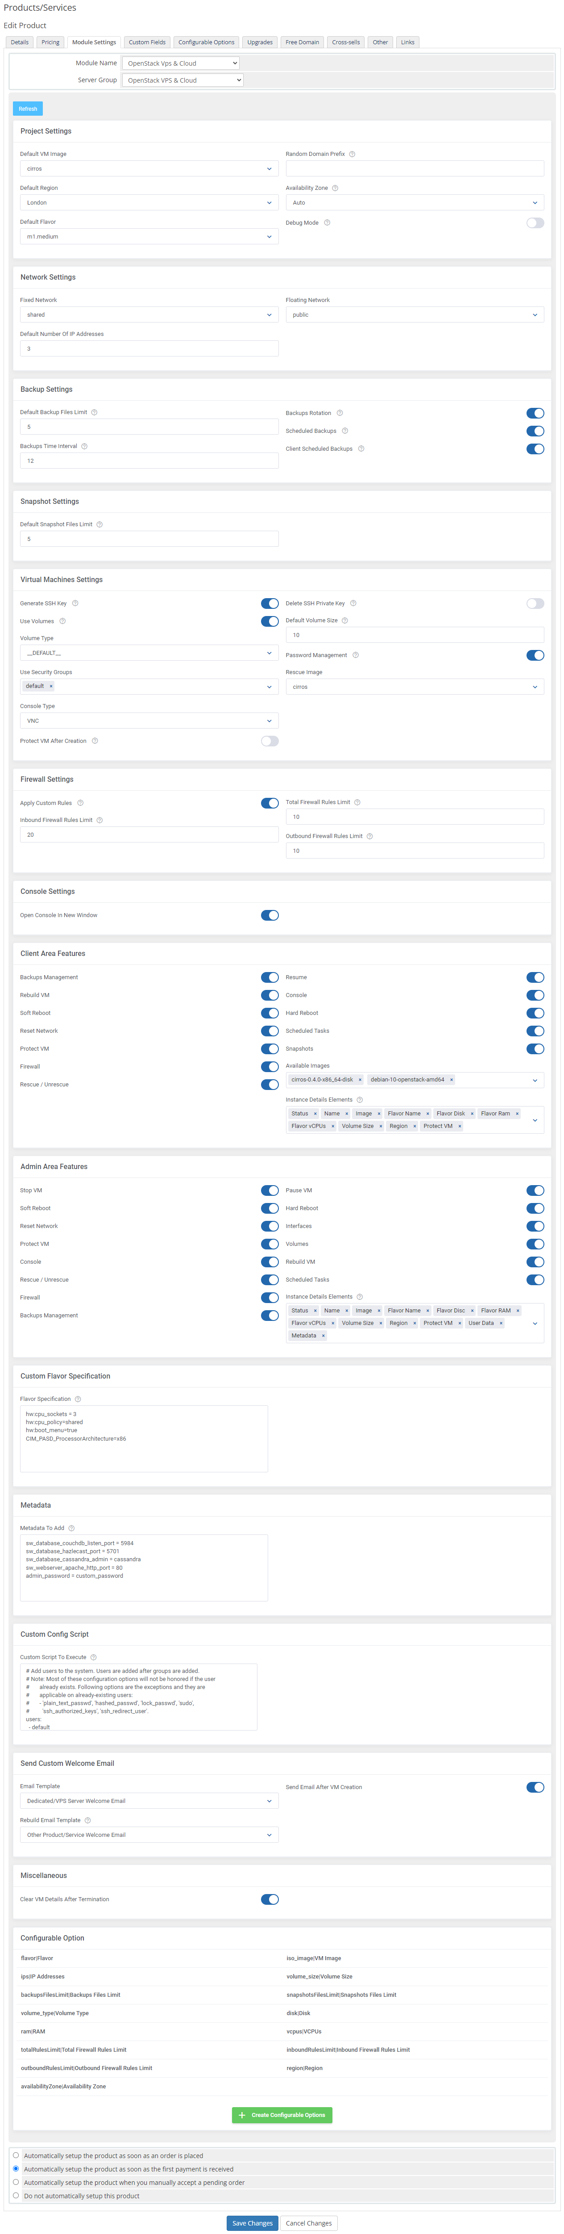This screenshot has height=2234, width=564.
Task: Remove debian-10-openstack-amd64 from Available Images
Action: (x=452, y=1080)
